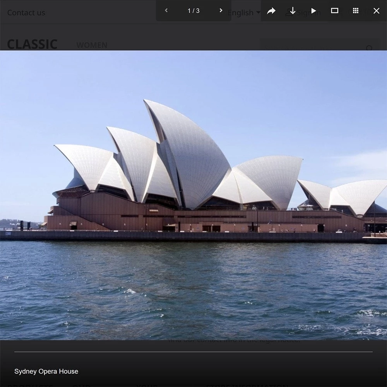Close the lightbox gallery
Screen dimensions: 387x387
coord(377,10)
